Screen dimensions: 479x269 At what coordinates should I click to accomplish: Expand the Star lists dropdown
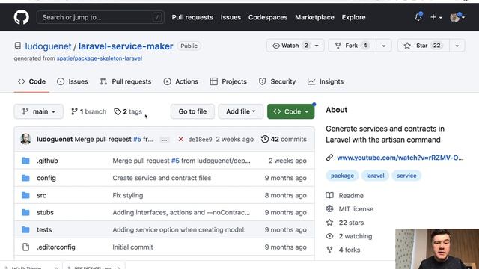[457, 46]
